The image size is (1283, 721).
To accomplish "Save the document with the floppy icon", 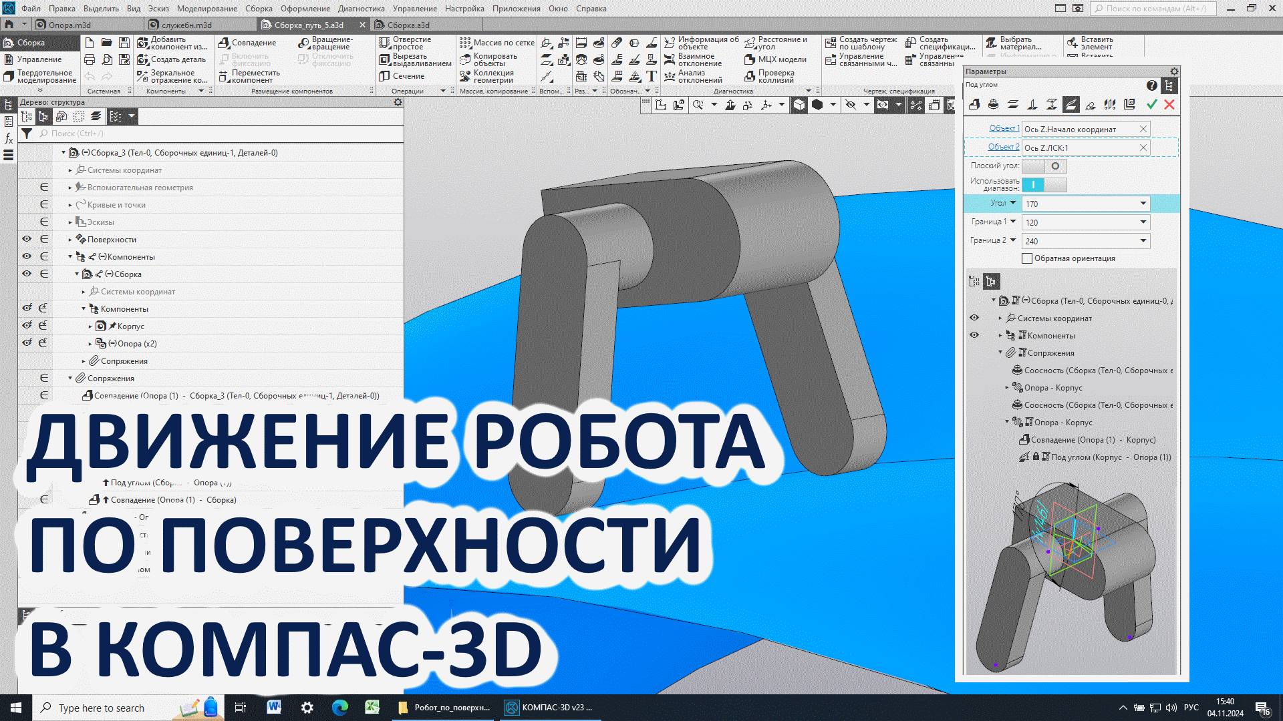I will coord(124,43).
